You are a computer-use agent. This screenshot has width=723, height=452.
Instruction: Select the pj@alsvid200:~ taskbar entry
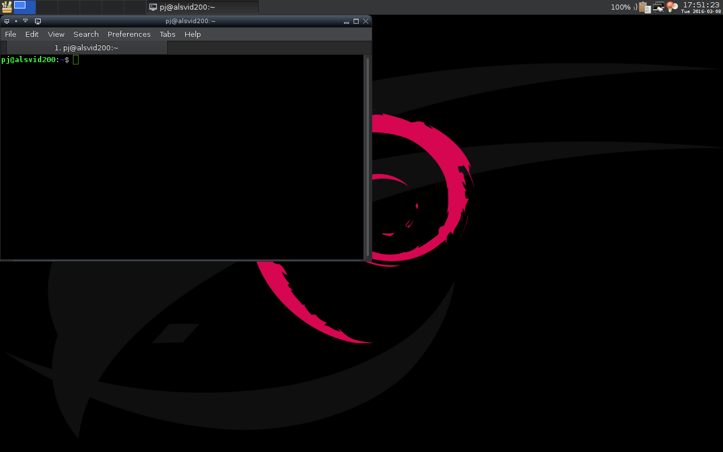click(x=202, y=7)
